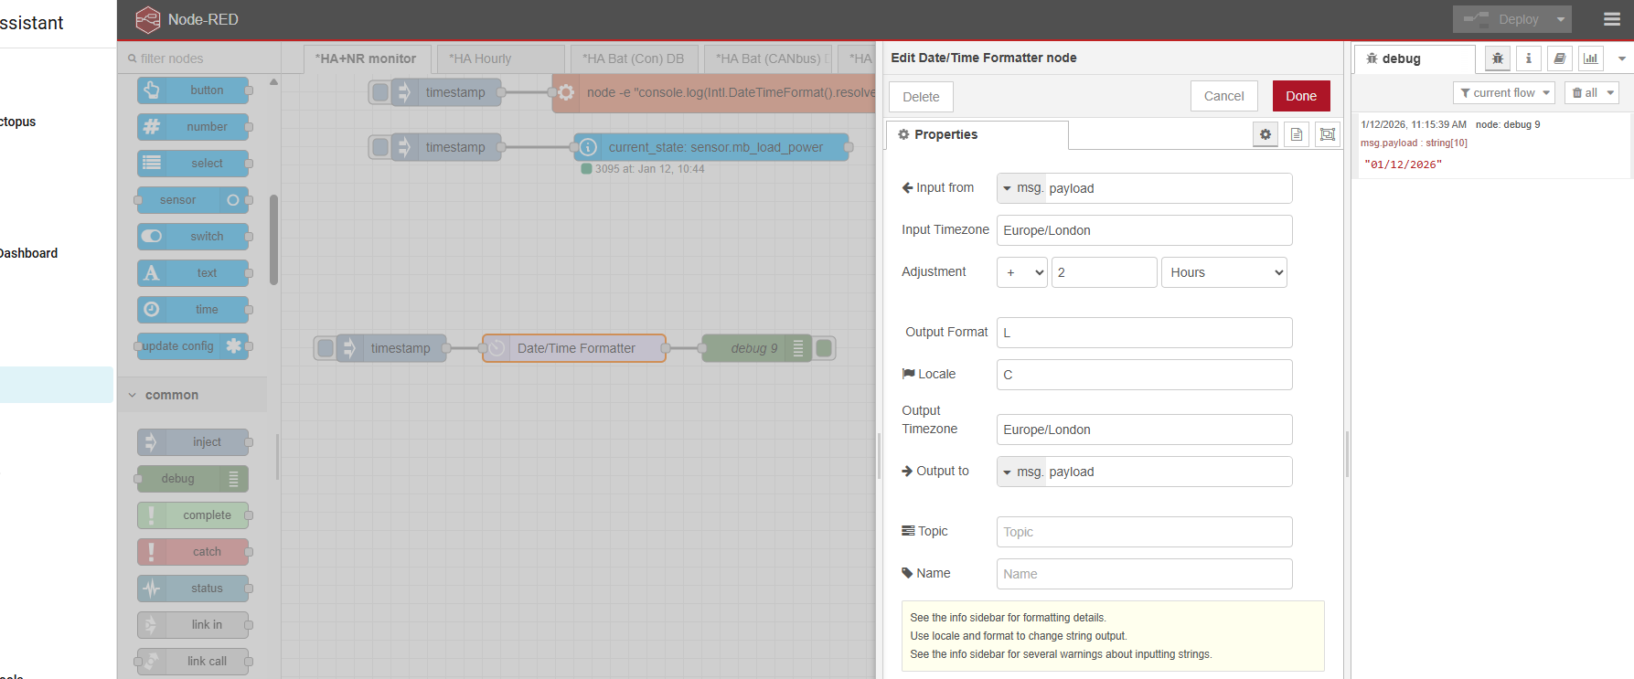Open the info sidebar tab
Viewport: 1634px width, 679px height.
[x=1528, y=58]
